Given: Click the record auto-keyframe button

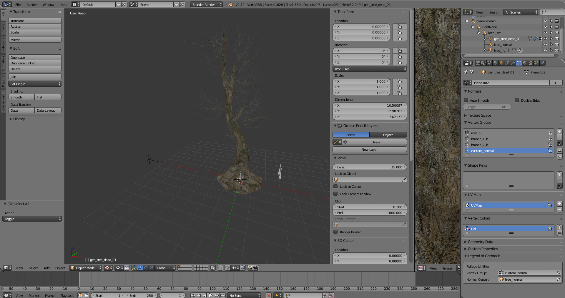Looking at the screenshot, I should pos(268,295).
